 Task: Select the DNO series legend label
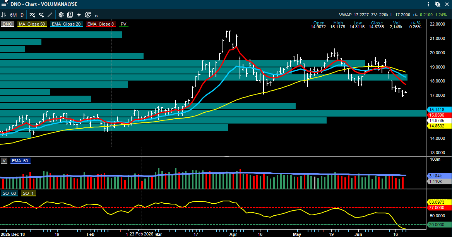click(x=7, y=24)
